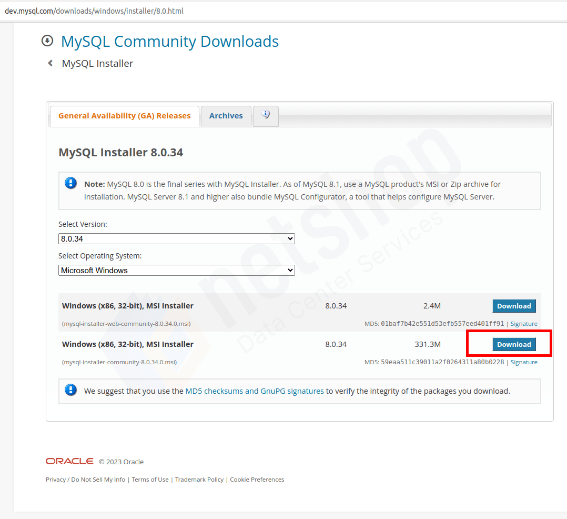Image resolution: width=567 pixels, height=519 pixels.
Task: Open the MD5 checksums and GnuPG signatures link
Action: pos(254,391)
